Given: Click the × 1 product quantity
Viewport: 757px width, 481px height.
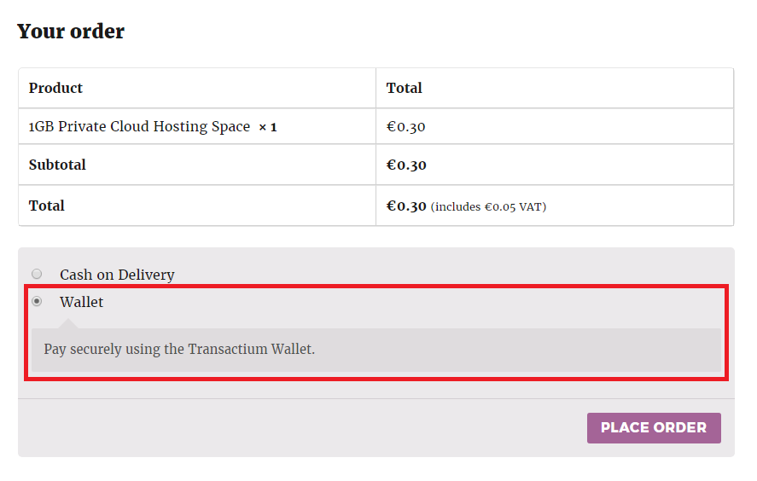Looking at the screenshot, I should (x=268, y=127).
